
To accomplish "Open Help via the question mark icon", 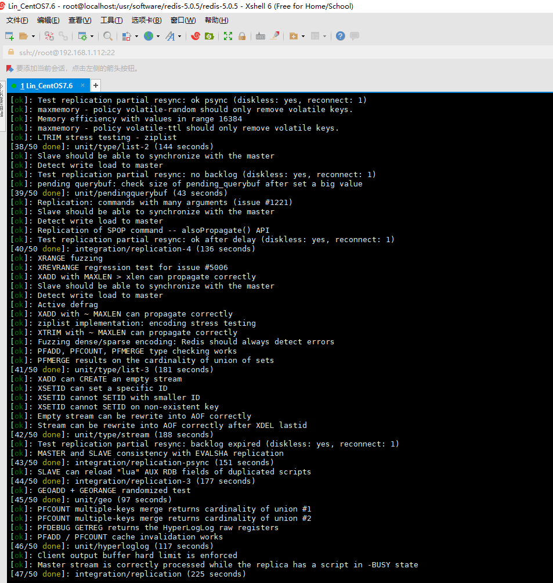I will point(341,36).
